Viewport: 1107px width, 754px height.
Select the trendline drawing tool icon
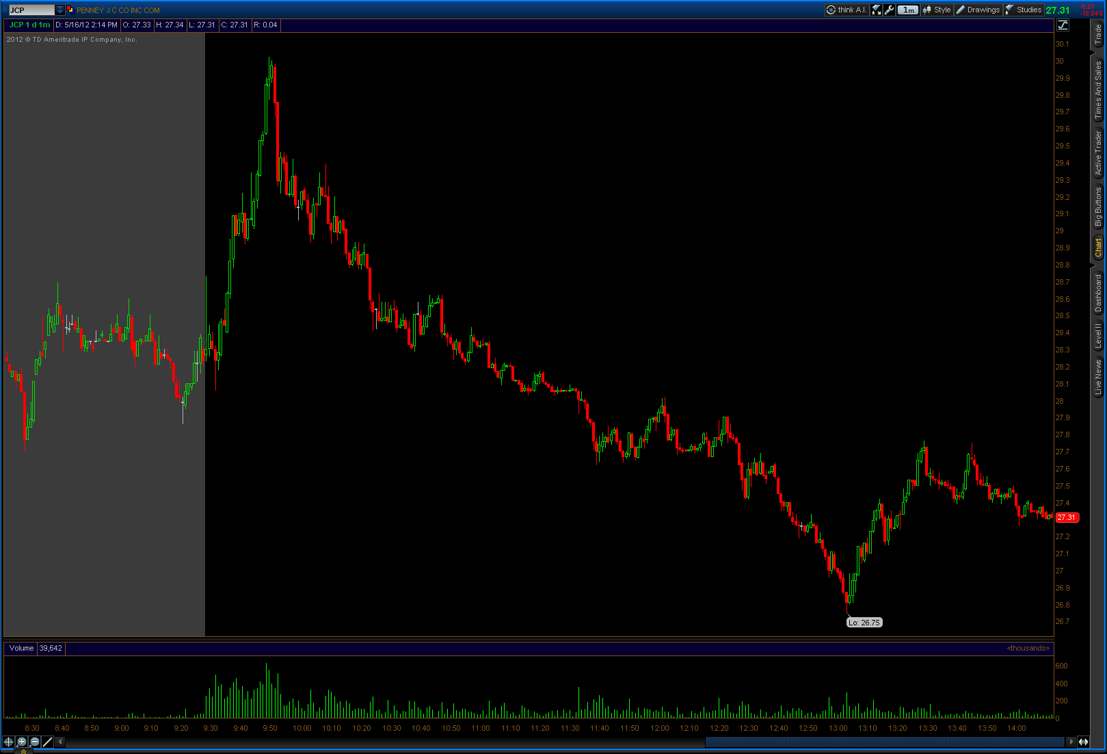[x=48, y=742]
